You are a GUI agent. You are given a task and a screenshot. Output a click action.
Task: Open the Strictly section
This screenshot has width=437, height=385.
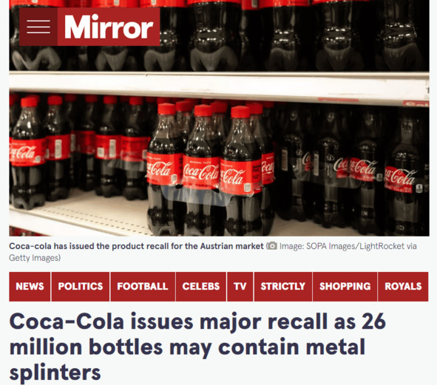pos(283,287)
